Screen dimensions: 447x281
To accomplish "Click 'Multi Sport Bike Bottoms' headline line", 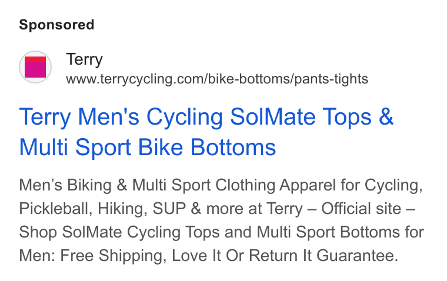I will 148,148.
